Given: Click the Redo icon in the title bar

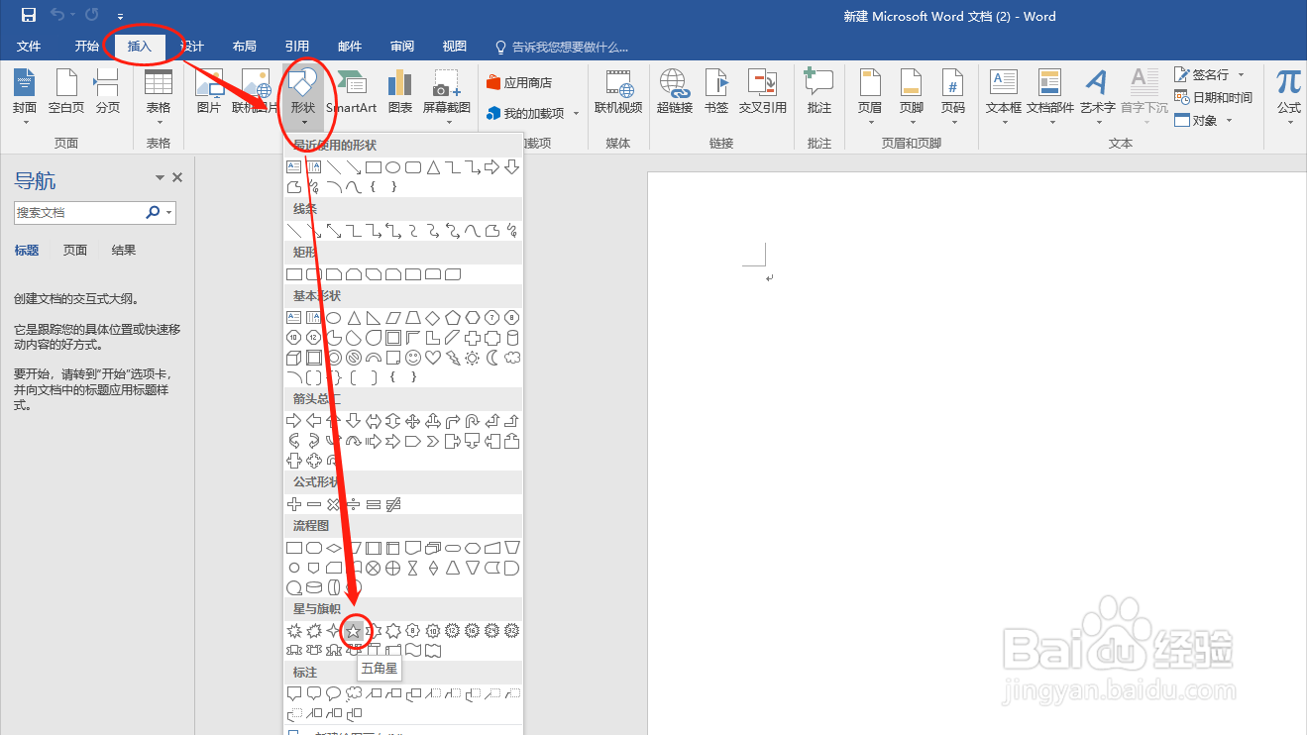Looking at the screenshot, I should [x=91, y=15].
